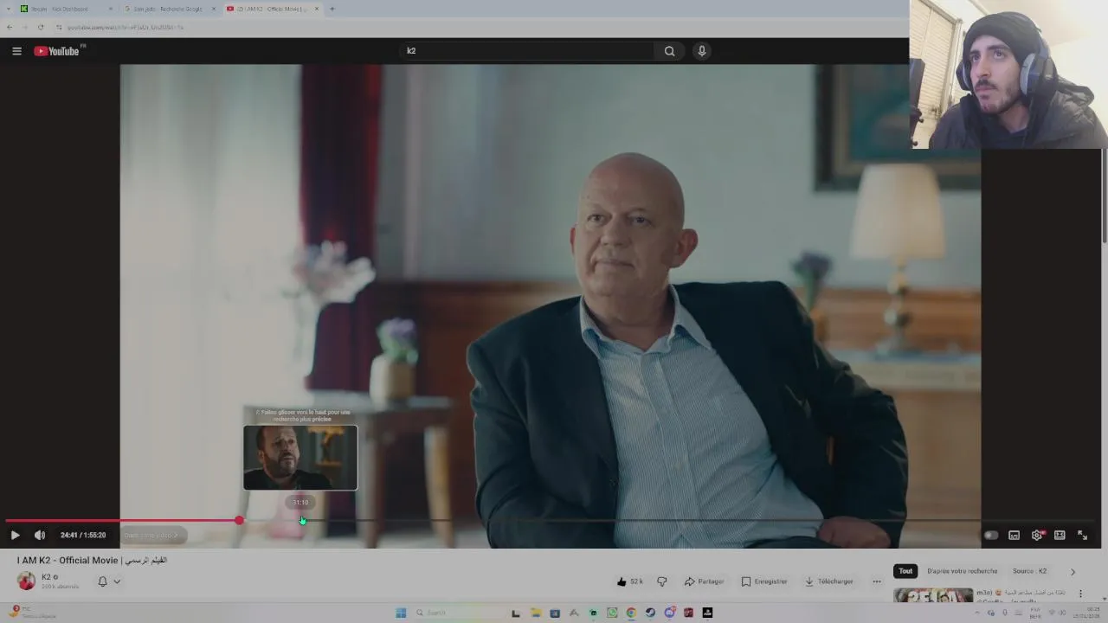The image size is (1108, 623).
Task: Open the YouTube hamburger guide menu
Action: (16, 51)
